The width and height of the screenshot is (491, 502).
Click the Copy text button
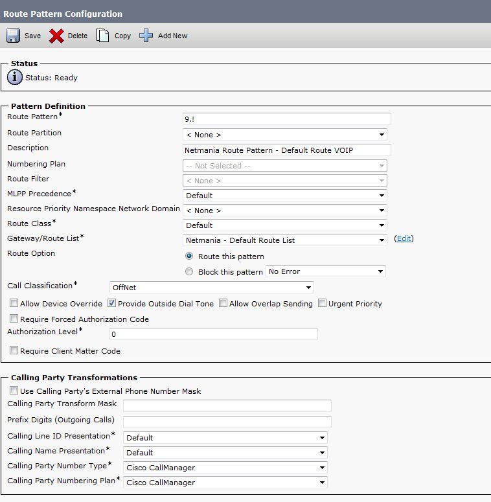[122, 36]
